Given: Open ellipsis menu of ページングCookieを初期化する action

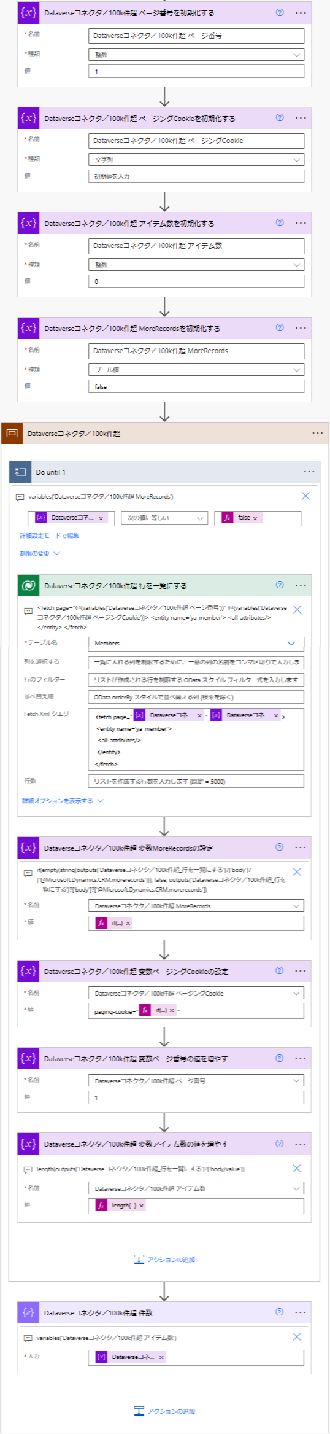Looking at the screenshot, I should tap(301, 117).
